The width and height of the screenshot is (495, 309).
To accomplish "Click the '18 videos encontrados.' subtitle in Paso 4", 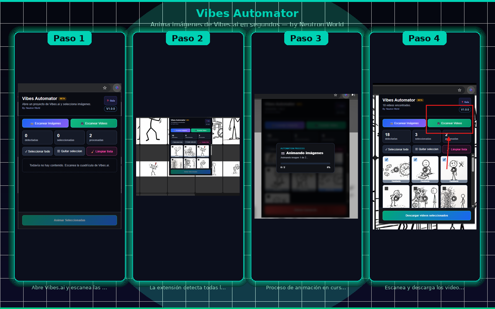I will click(396, 105).
